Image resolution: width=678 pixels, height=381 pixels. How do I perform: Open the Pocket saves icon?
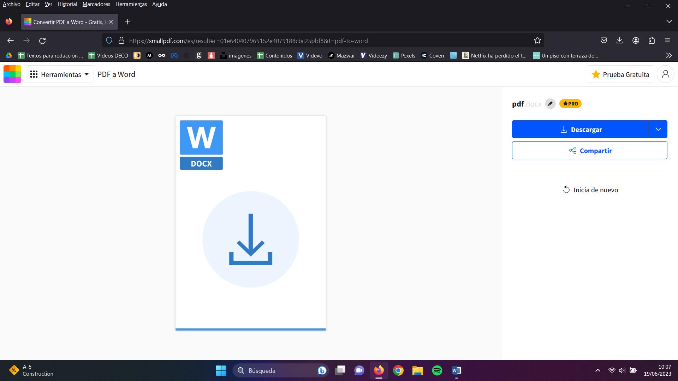(x=603, y=40)
